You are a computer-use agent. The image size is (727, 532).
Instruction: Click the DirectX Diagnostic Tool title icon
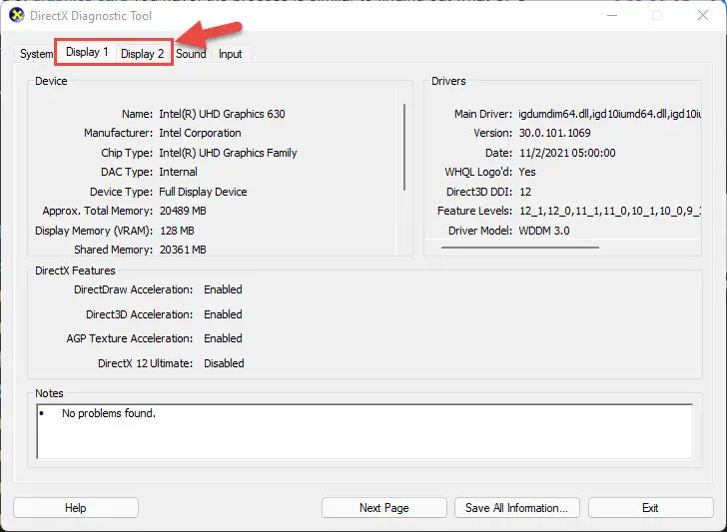point(16,15)
